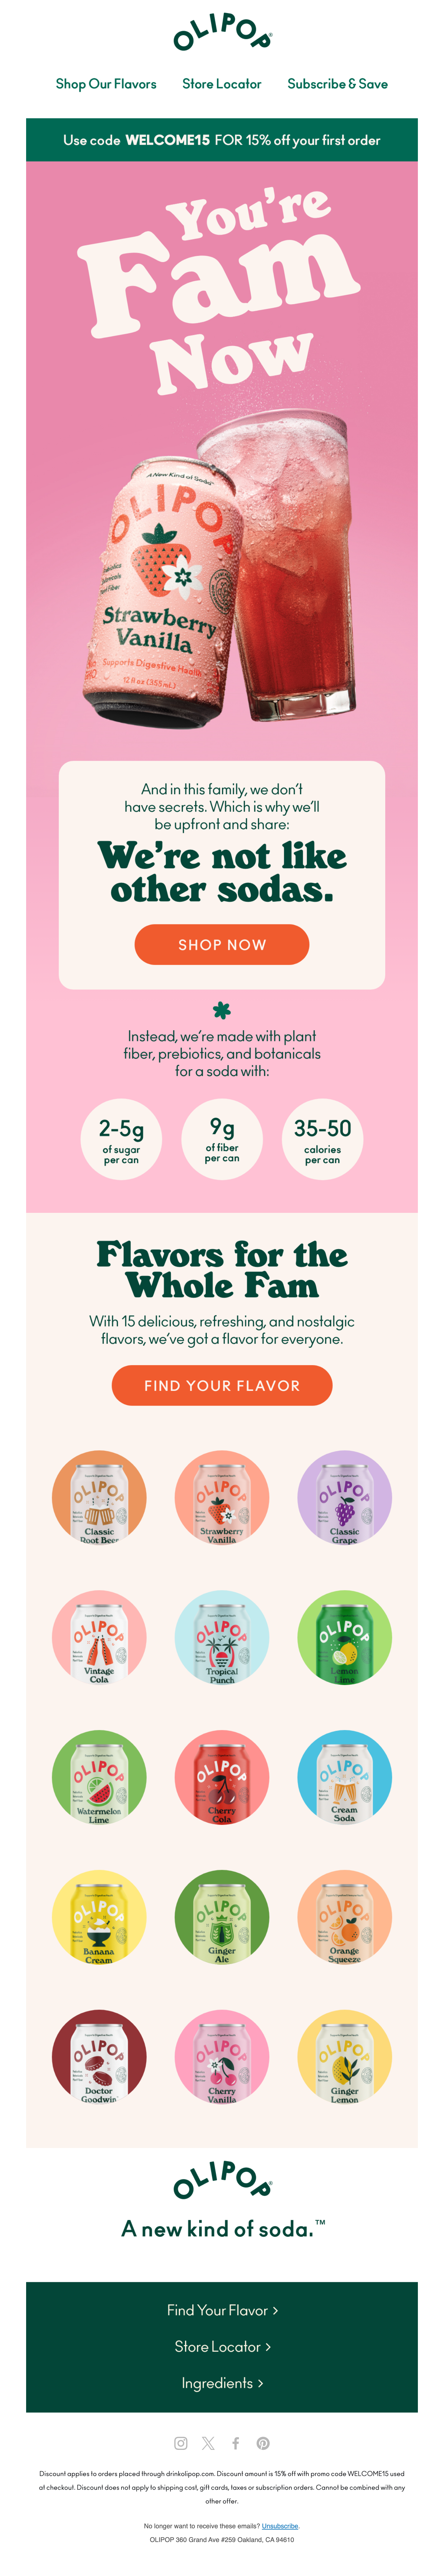This screenshot has width=444, height=2576.
Task: Visit the Facebook page icon
Action: (x=236, y=2443)
